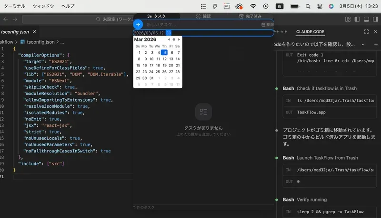The image size is (381, 218).
Task: Click the TaskFlow.app output text
Action: (x=311, y=112)
